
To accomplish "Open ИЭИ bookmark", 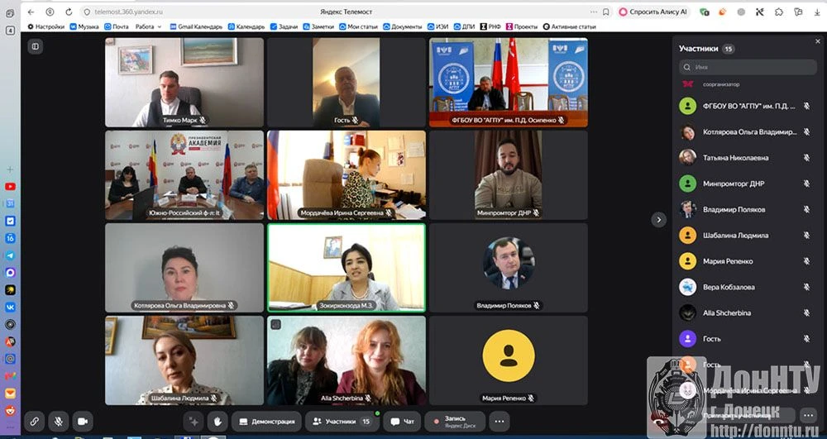I will tap(437, 26).
